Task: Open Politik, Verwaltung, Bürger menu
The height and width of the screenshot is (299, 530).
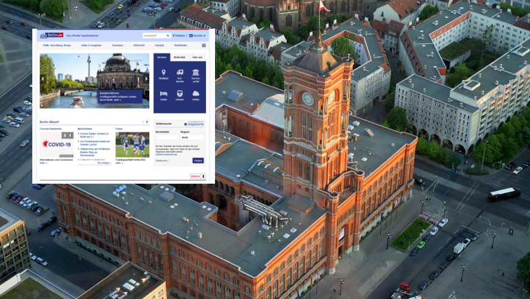Action: 57,45
